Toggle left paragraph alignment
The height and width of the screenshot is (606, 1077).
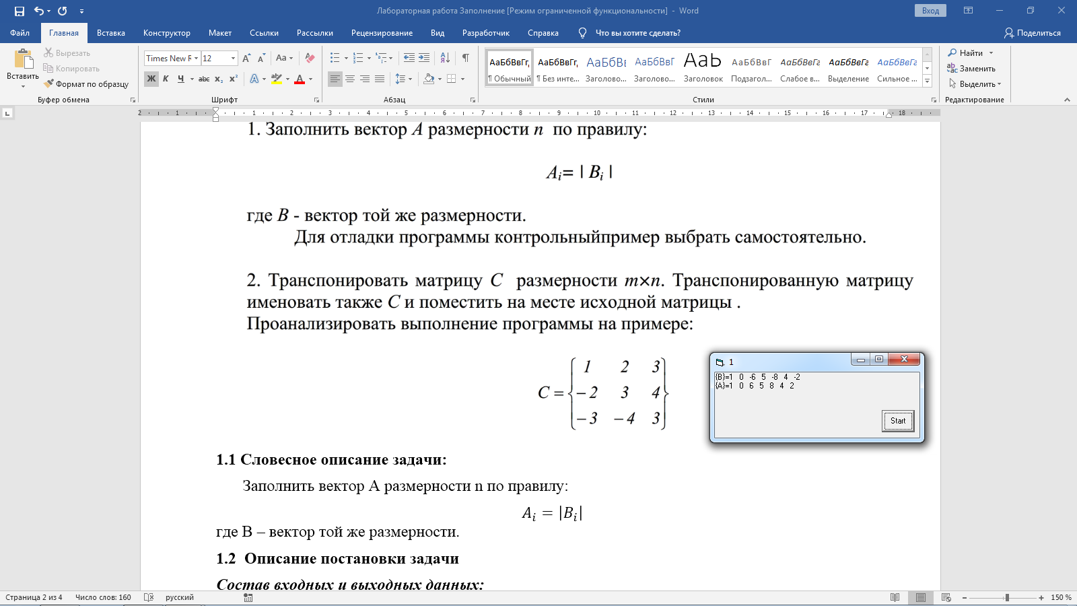[x=335, y=79]
